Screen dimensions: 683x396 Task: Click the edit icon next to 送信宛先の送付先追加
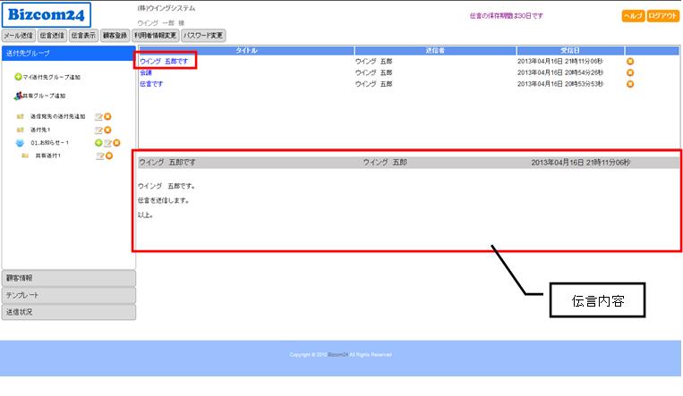[98, 116]
